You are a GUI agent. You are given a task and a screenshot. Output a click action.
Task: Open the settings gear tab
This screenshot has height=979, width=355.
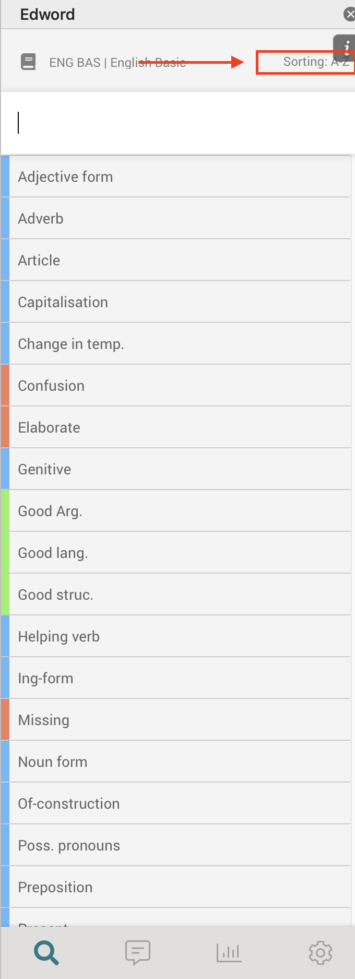[x=321, y=953]
